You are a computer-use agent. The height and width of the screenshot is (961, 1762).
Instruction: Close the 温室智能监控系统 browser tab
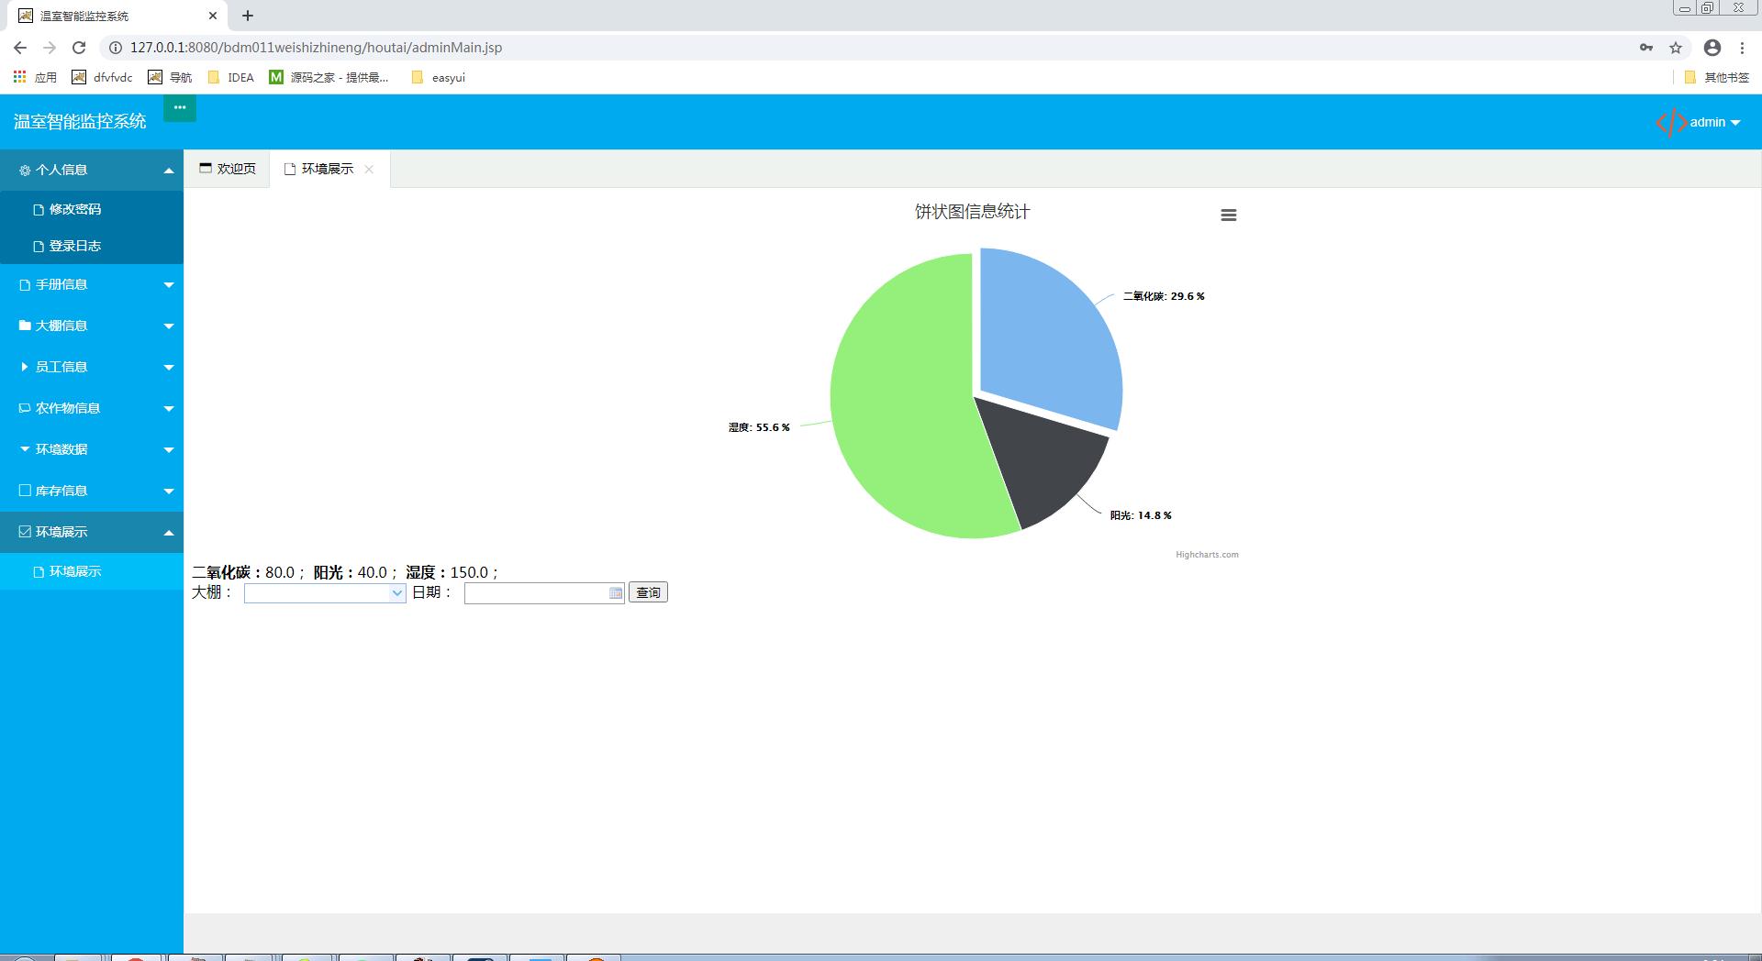pyautogui.click(x=213, y=16)
